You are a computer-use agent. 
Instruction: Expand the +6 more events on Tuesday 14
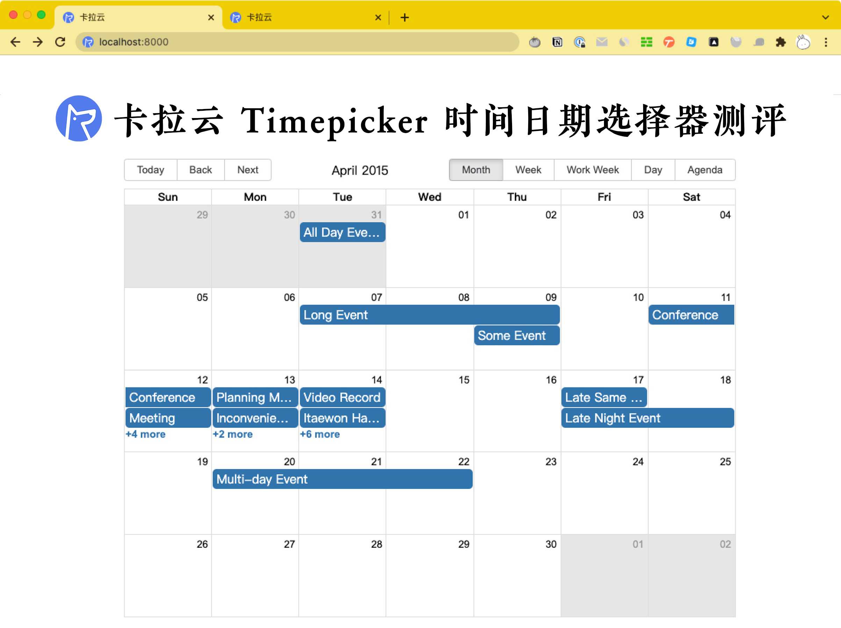[320, 434]
